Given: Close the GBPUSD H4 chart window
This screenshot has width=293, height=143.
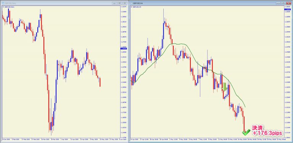Looking at the screenshot, I should pos(288,3).
